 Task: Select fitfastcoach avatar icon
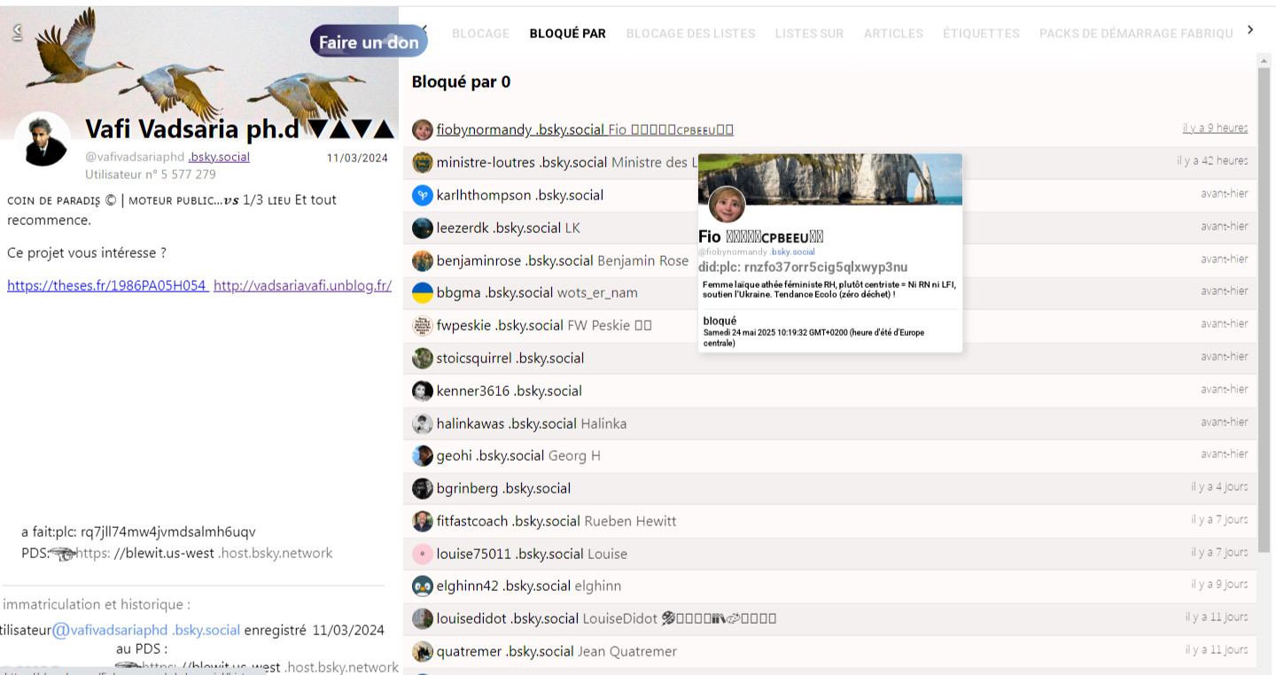click(423, 521)
